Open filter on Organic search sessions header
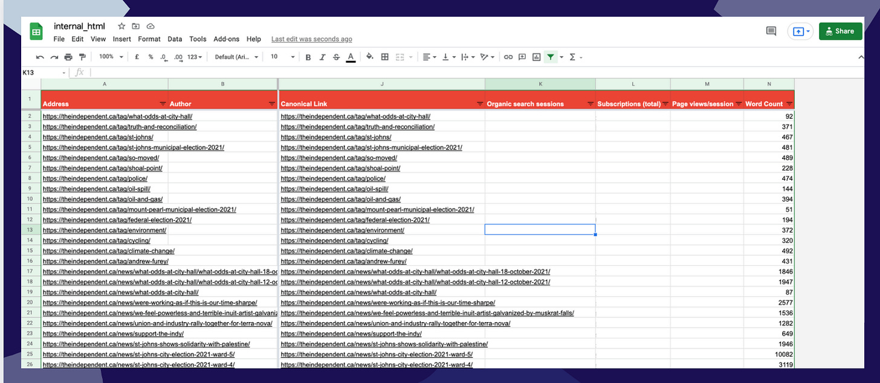 click(x=590, y=104)
